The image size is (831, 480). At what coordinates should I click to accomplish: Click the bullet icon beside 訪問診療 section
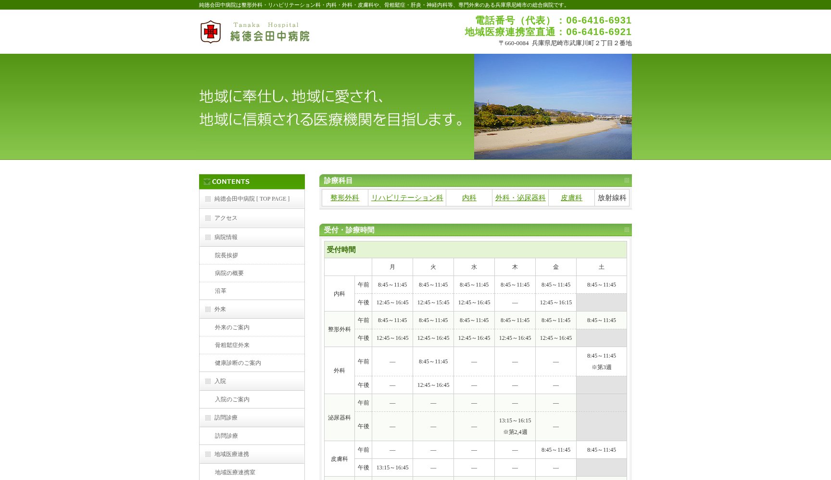(x=207, y=418)
